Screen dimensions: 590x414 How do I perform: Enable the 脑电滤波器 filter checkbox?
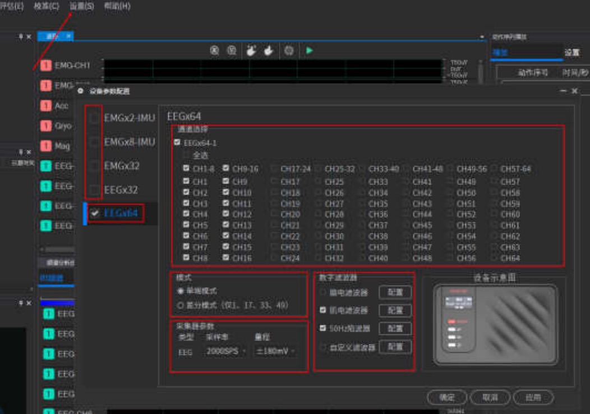click(x=323, y=292)
